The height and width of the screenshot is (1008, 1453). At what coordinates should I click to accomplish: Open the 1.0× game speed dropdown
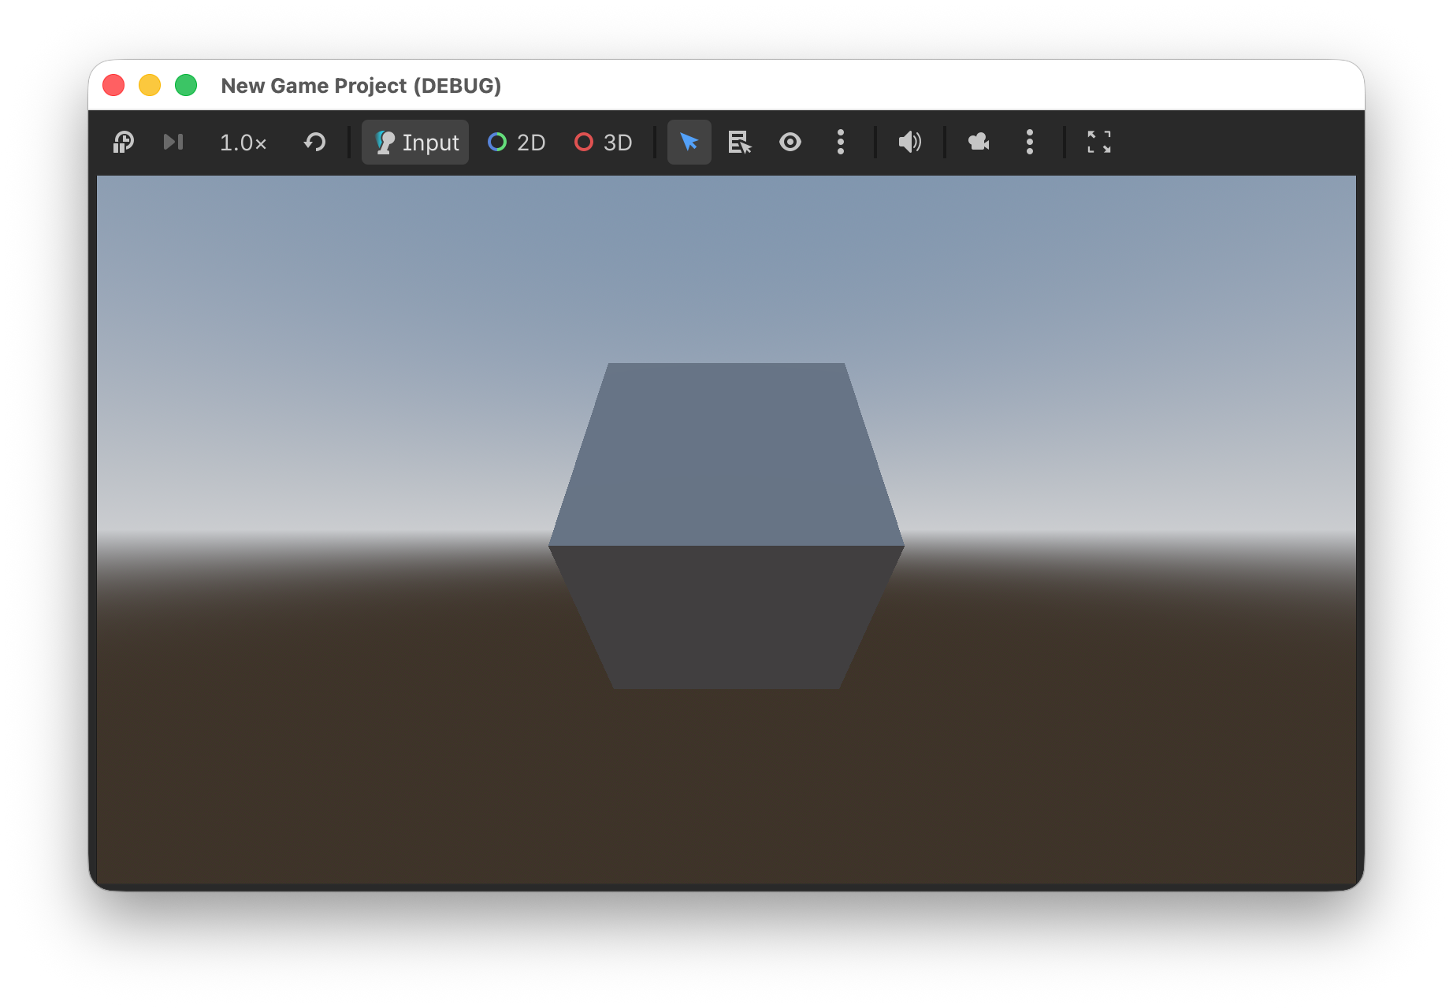pos(243,143)
